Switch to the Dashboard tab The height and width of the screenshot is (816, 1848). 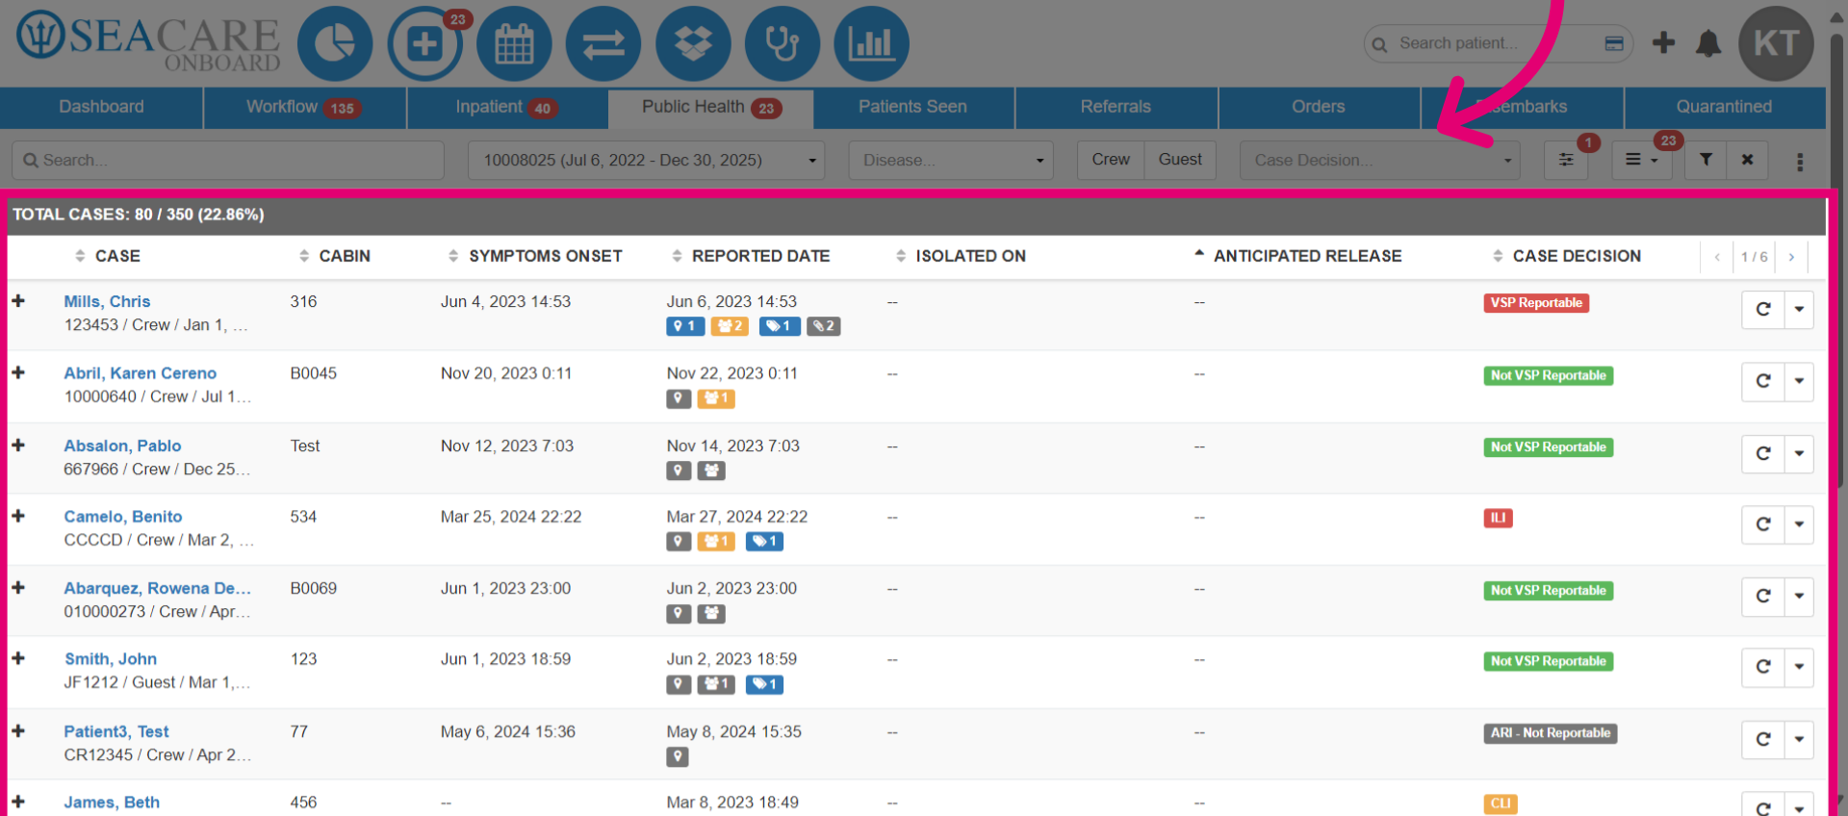pyautogui.click(x=101, y=107)
